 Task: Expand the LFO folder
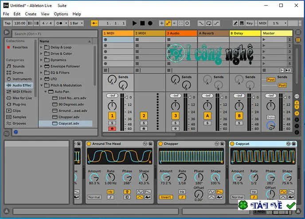click(x=41, y=79)
